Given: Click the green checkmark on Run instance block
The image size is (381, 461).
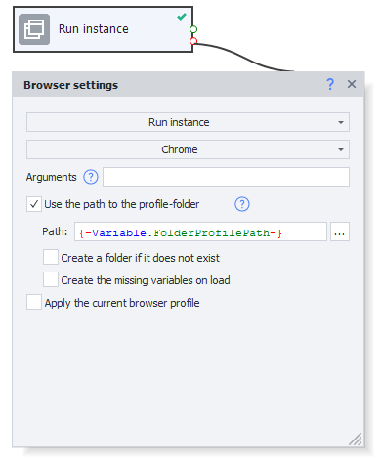Looking at the screenshot, I should coord(182,17).
